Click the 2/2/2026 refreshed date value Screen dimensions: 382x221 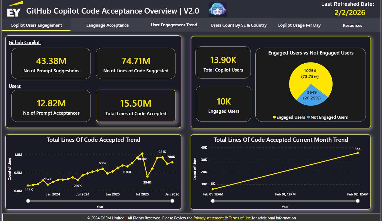click(x=350, y=12)
